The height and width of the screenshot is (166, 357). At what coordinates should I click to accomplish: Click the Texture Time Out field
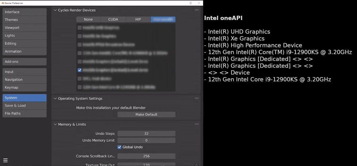coord(146,164)
